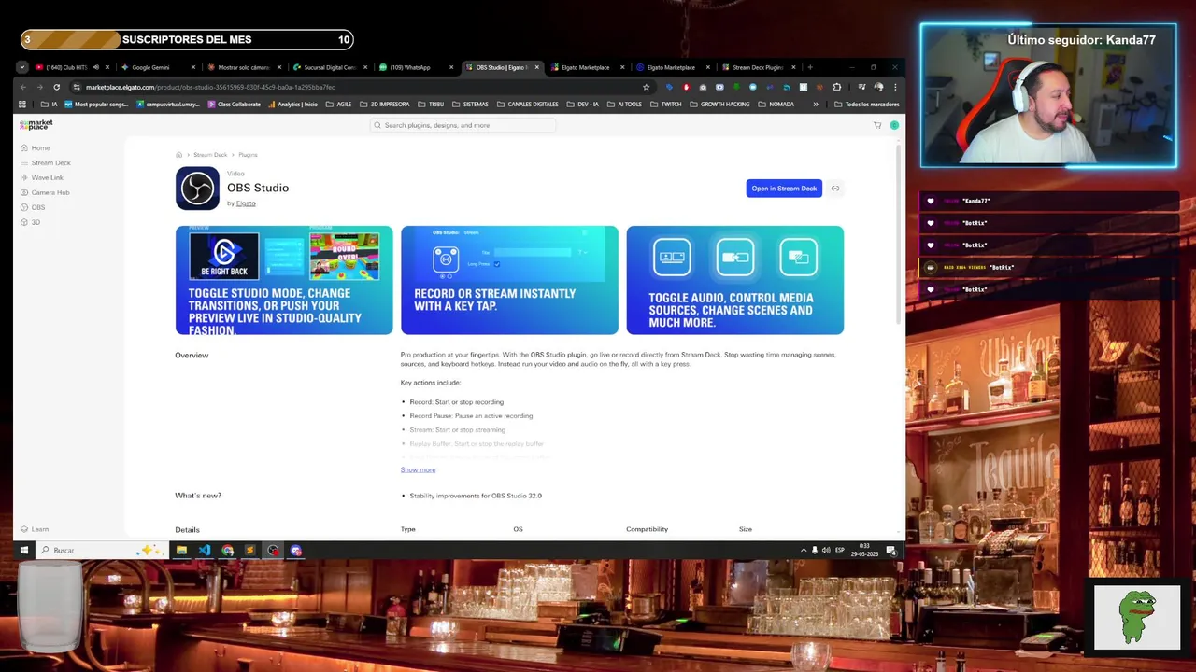1196x672 pixels.
Task: Open the Toggle Audio, Control Media screenshot
Action: pos(734,280)
